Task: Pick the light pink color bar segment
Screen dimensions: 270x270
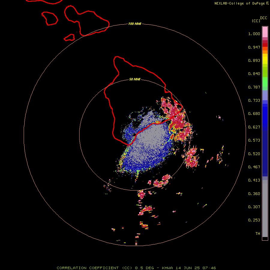Action: pos(265,32)
